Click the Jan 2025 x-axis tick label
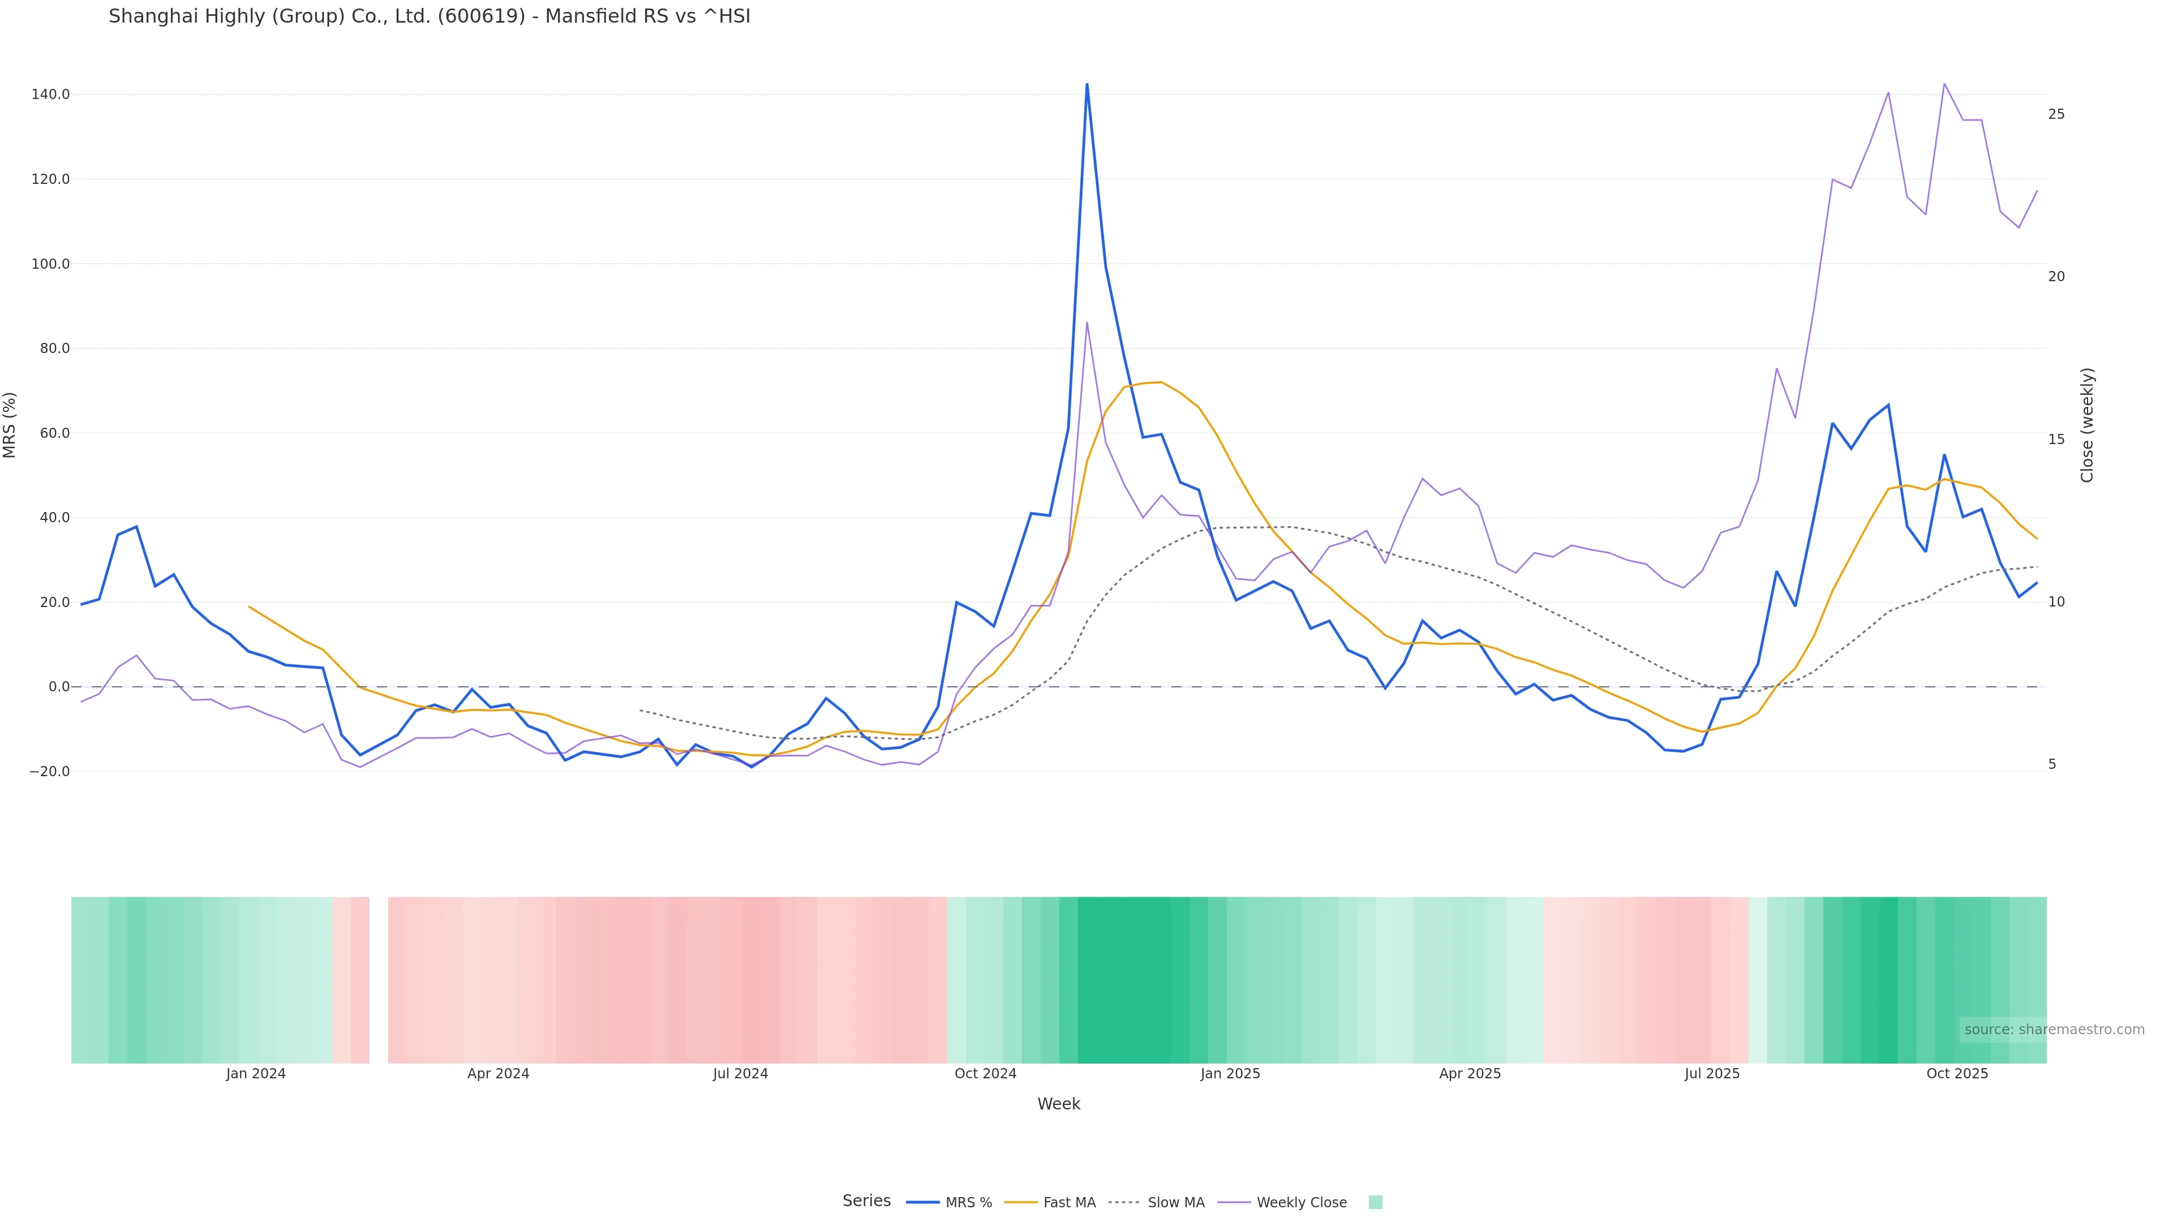Image resolution: width=2173 pixels, height=1222 pixels. point(1230,1074)
